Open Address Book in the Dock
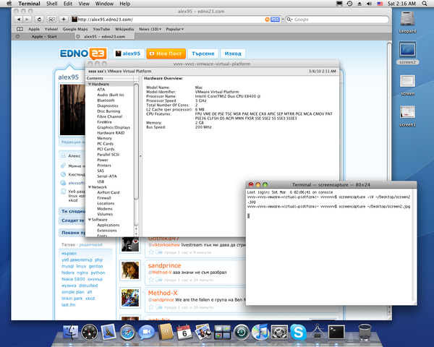This screenshot has width=434, height=347. (165, 332)
